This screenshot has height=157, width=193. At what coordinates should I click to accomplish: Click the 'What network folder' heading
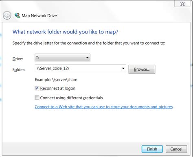65,32
